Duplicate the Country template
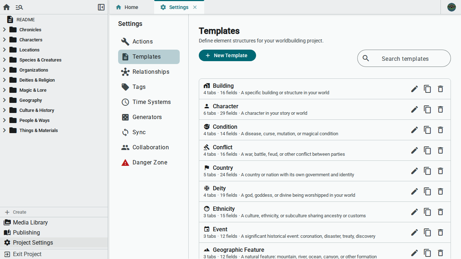Viewport: 461px width, 259px height. click(428, 171)
